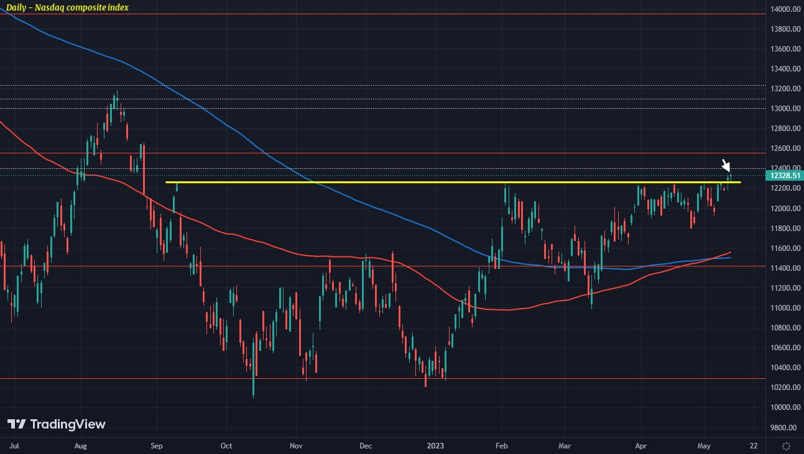Click the 13000.00 price axis label
The height and width of the screenshot is (454, 804).
click(x=785, y=109)
